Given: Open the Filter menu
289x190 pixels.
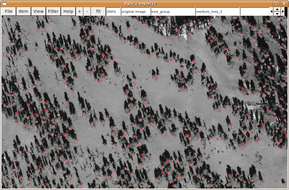Looking at the screenshot, I should coord(53,11).
